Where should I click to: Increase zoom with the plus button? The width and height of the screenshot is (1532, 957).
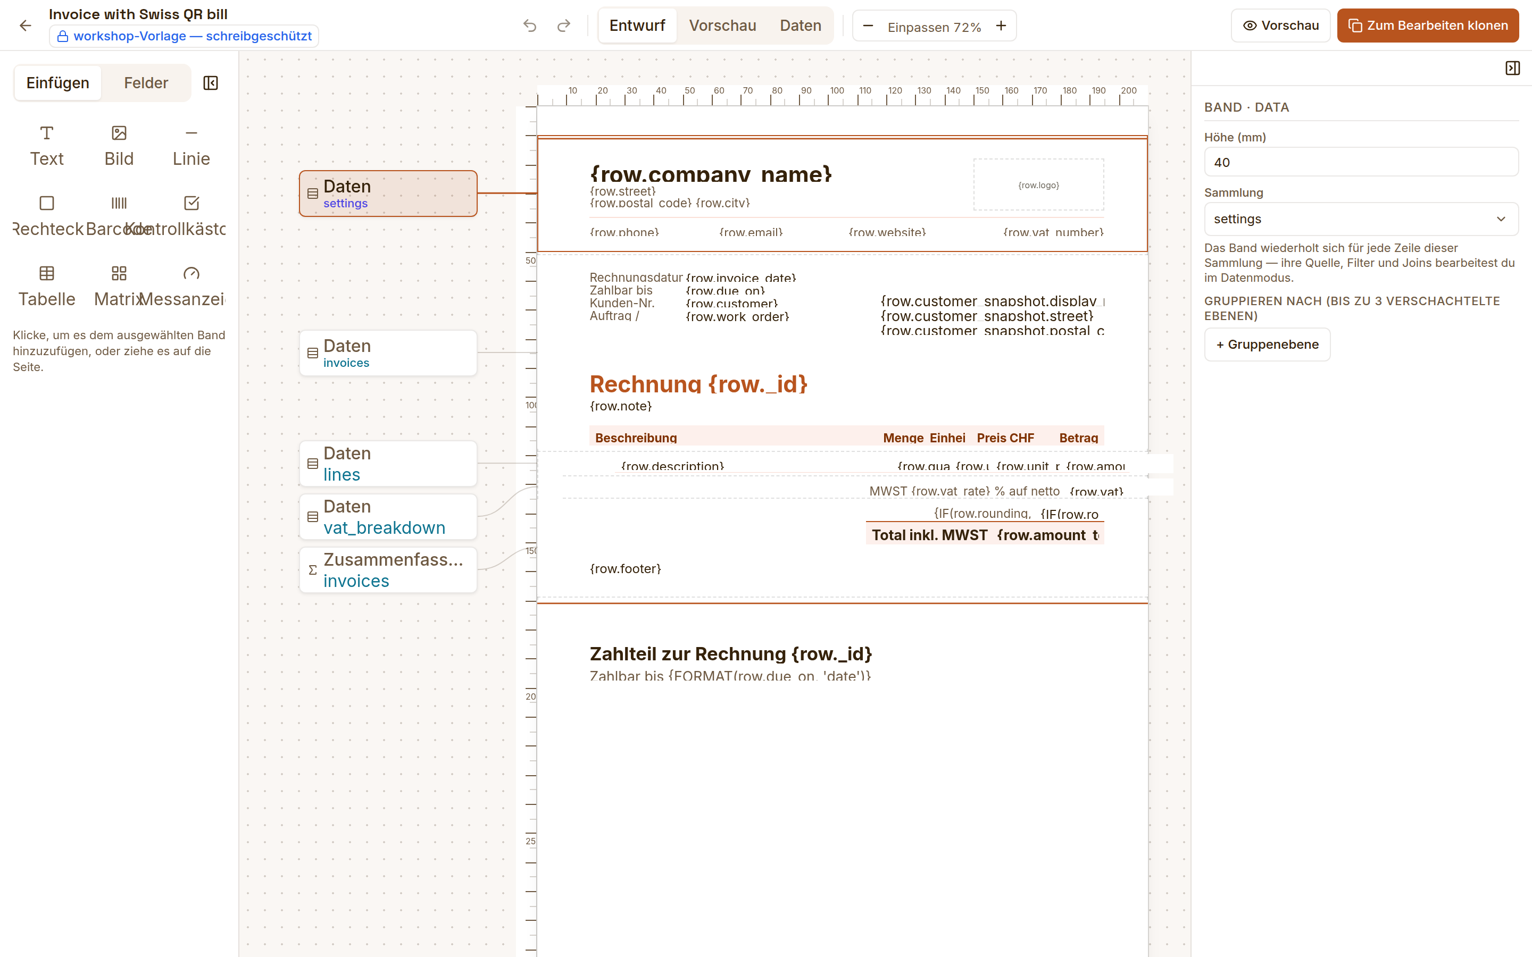coord(1001,26)
